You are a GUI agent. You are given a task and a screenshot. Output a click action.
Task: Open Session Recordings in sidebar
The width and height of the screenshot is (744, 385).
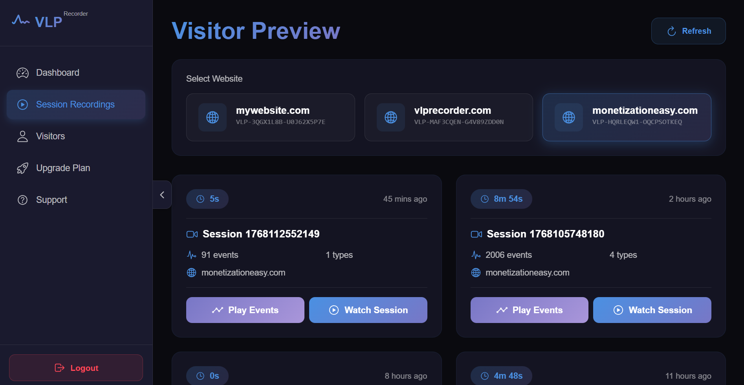click(x=76, y=104)
